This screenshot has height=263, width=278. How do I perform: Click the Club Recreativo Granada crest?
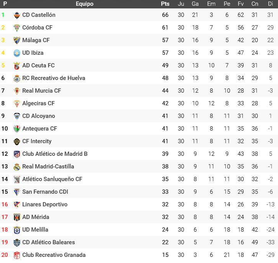tap(17, 255)
